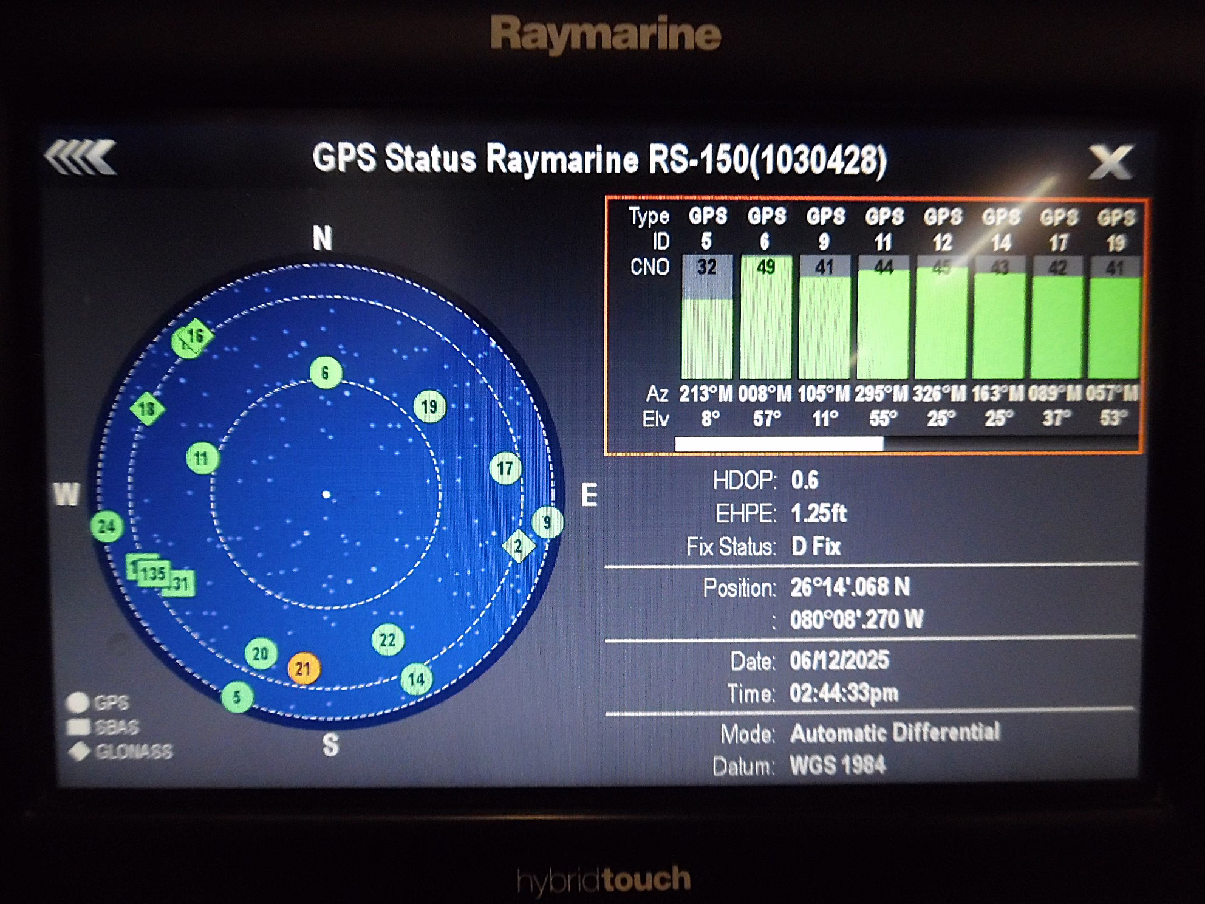
Task: Tap the S compass label
Action: pyautogui.click(x=330, y=745)
